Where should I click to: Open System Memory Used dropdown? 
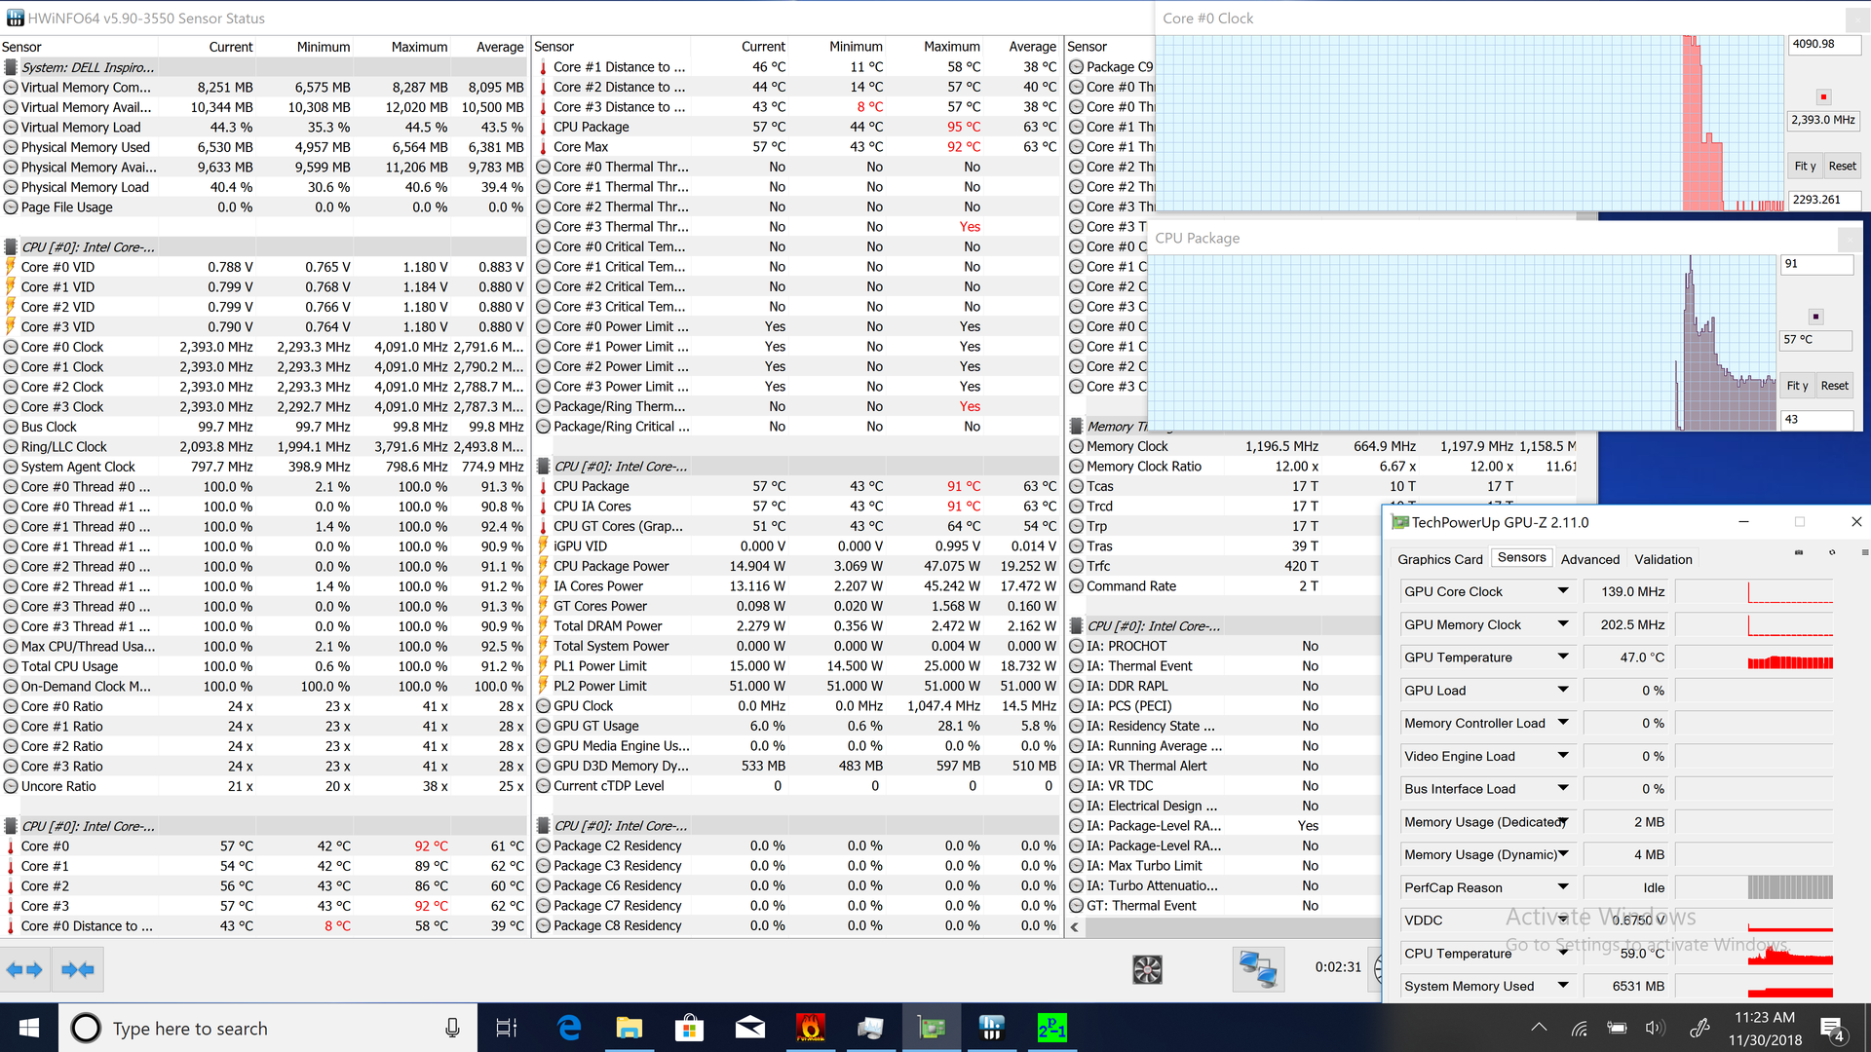pyautogui.click(x=1563, y=986)
